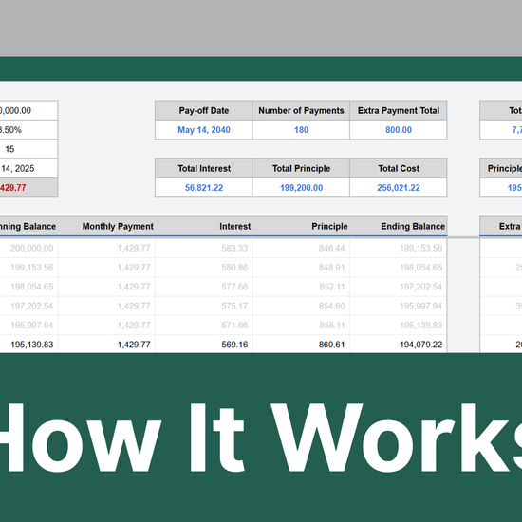Click the 180 payments value
Screen dimensions: 522x522
tap(301, 130)
